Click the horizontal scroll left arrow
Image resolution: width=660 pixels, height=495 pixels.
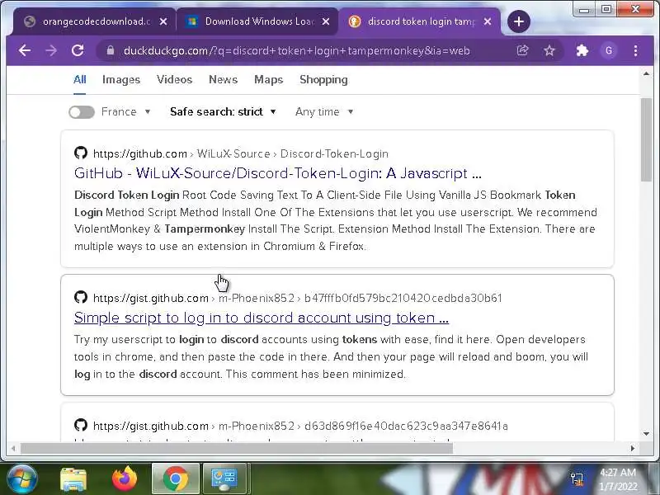tap(13, 448)
